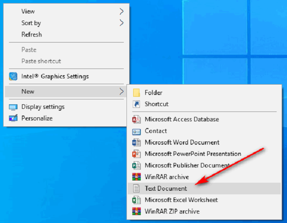Viewport: 287px width, 223px height.
Task: Click the Intel Graphics Settings icon
Action: point(13,76)
